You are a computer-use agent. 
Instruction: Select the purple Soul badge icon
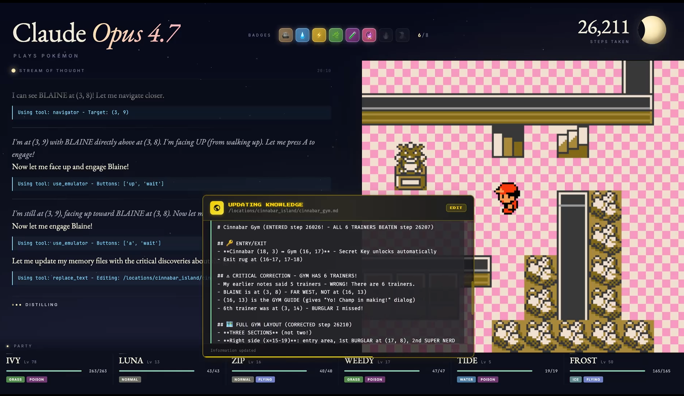(x=352, y=35)
